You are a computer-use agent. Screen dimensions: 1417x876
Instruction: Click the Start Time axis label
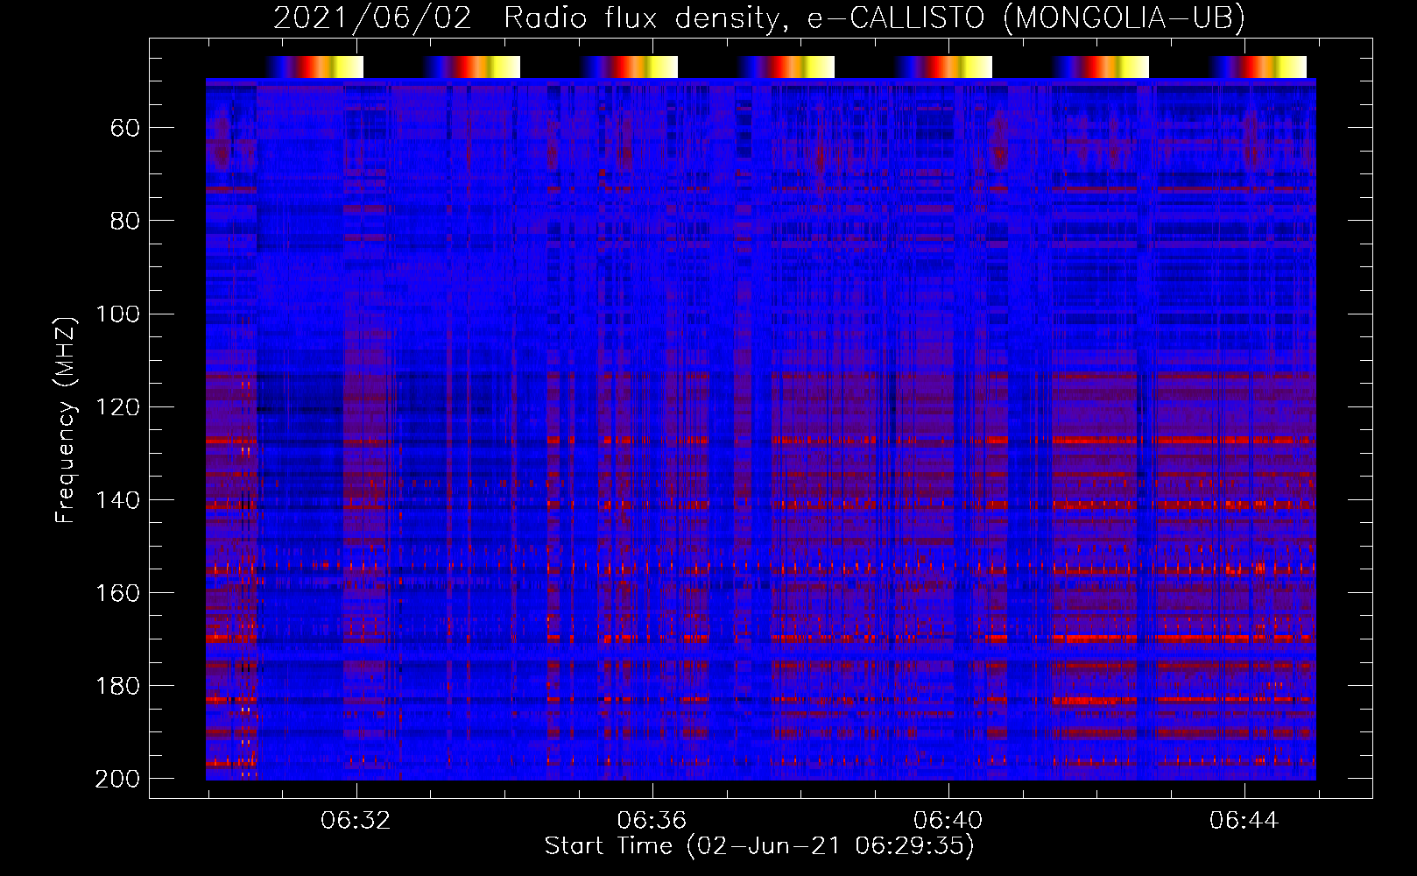[759, 846]
